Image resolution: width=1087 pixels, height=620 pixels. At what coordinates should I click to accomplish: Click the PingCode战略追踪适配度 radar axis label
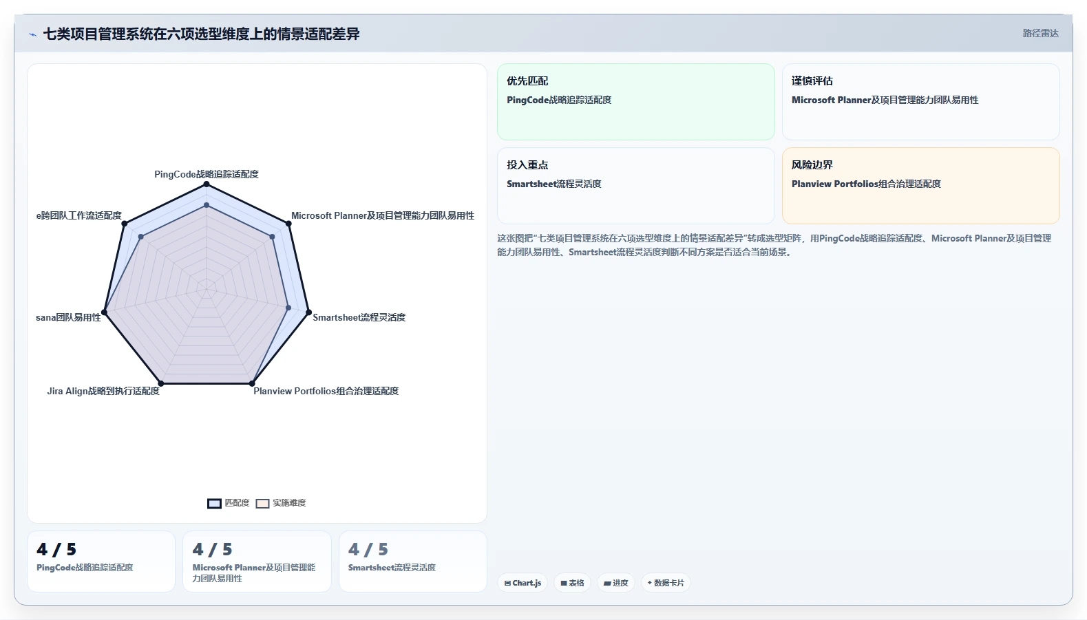coord(207,174)
